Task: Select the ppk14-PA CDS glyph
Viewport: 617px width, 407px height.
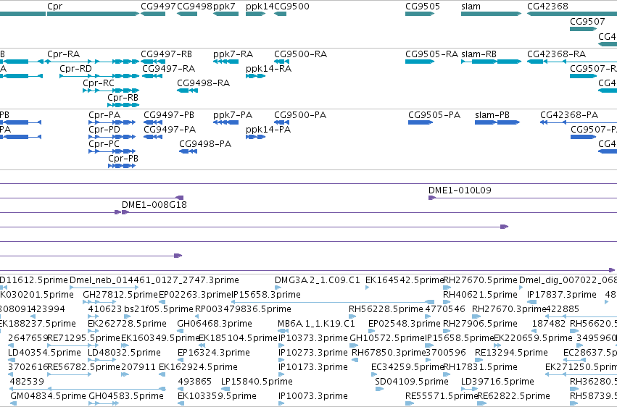Action: (x=256, y=137)
